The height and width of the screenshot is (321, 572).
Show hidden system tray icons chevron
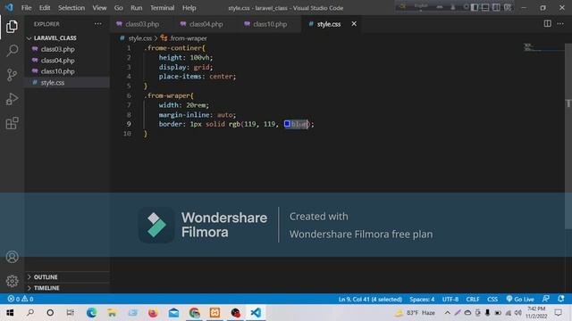pyautogui.click(x=447, y=313)
